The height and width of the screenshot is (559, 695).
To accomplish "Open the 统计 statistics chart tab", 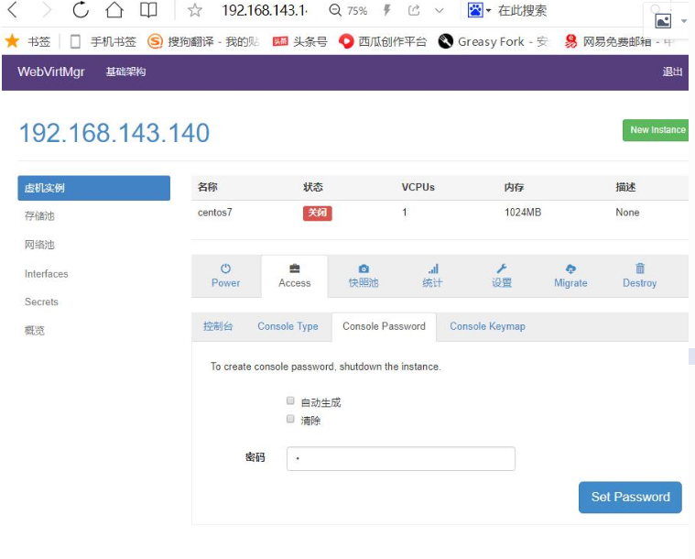I will (432, 276).
